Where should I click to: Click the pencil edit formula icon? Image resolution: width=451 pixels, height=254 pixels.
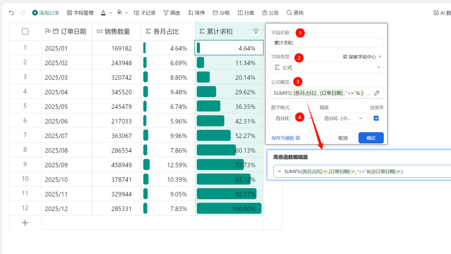[x=377, y=93]
